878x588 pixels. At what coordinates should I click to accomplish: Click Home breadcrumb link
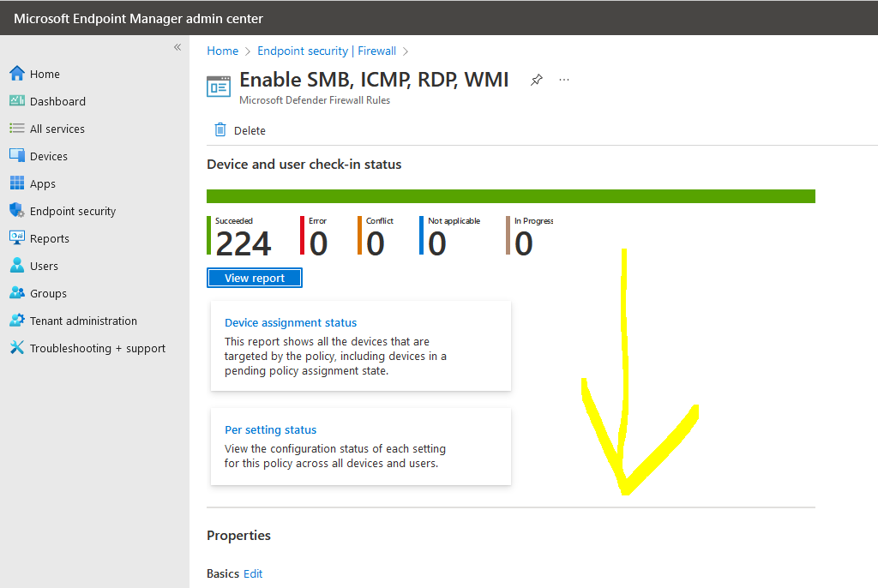(x=222, y=51)
